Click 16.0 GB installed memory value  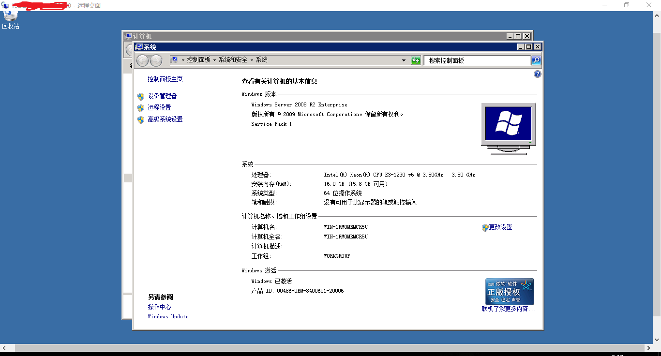coord(356,184)
